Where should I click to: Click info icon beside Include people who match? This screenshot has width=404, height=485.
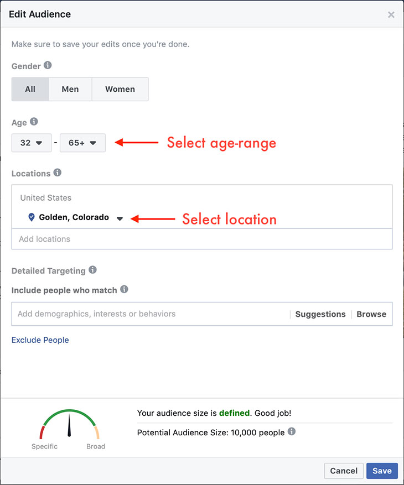(x=124, y=289)
